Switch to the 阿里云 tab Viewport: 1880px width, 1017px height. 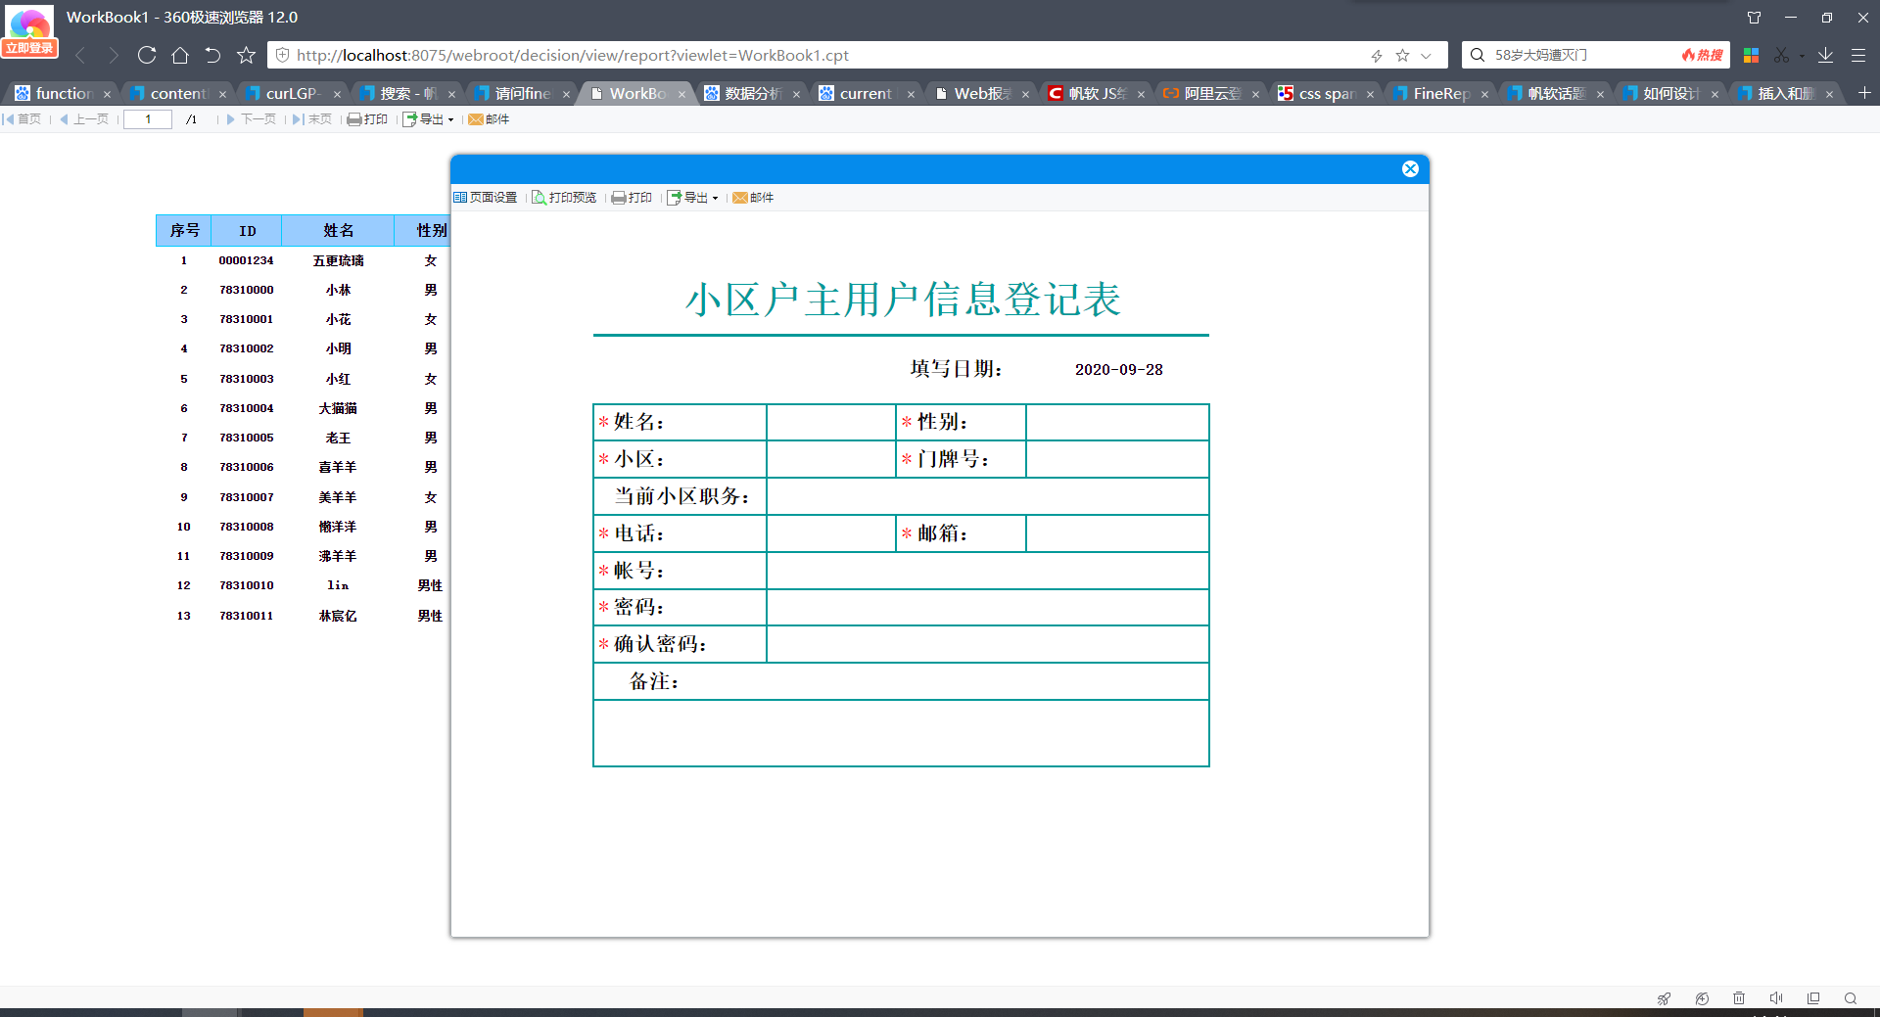pos(1211,93)
